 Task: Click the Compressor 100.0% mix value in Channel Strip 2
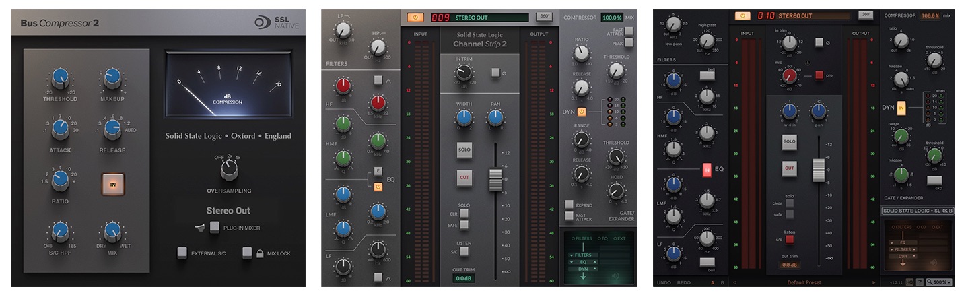coord(611,18)
